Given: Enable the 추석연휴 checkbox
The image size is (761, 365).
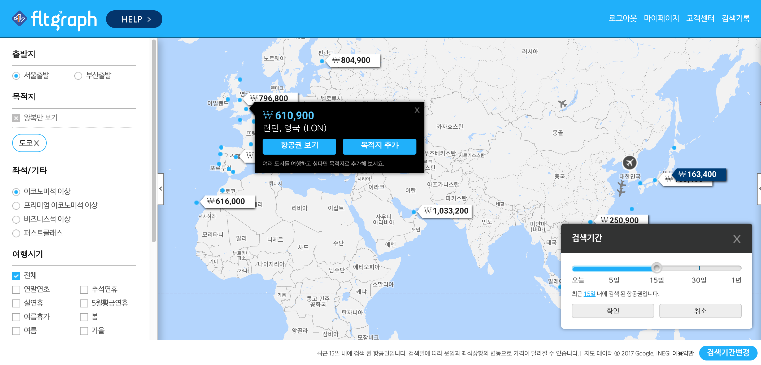Looking at the screenshot, I should (84, 289).
